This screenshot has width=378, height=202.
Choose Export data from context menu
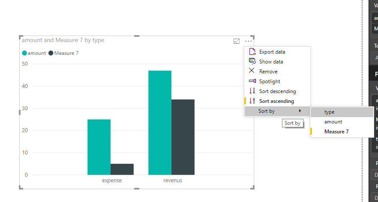pyautogui.click(x=277, y=52)
